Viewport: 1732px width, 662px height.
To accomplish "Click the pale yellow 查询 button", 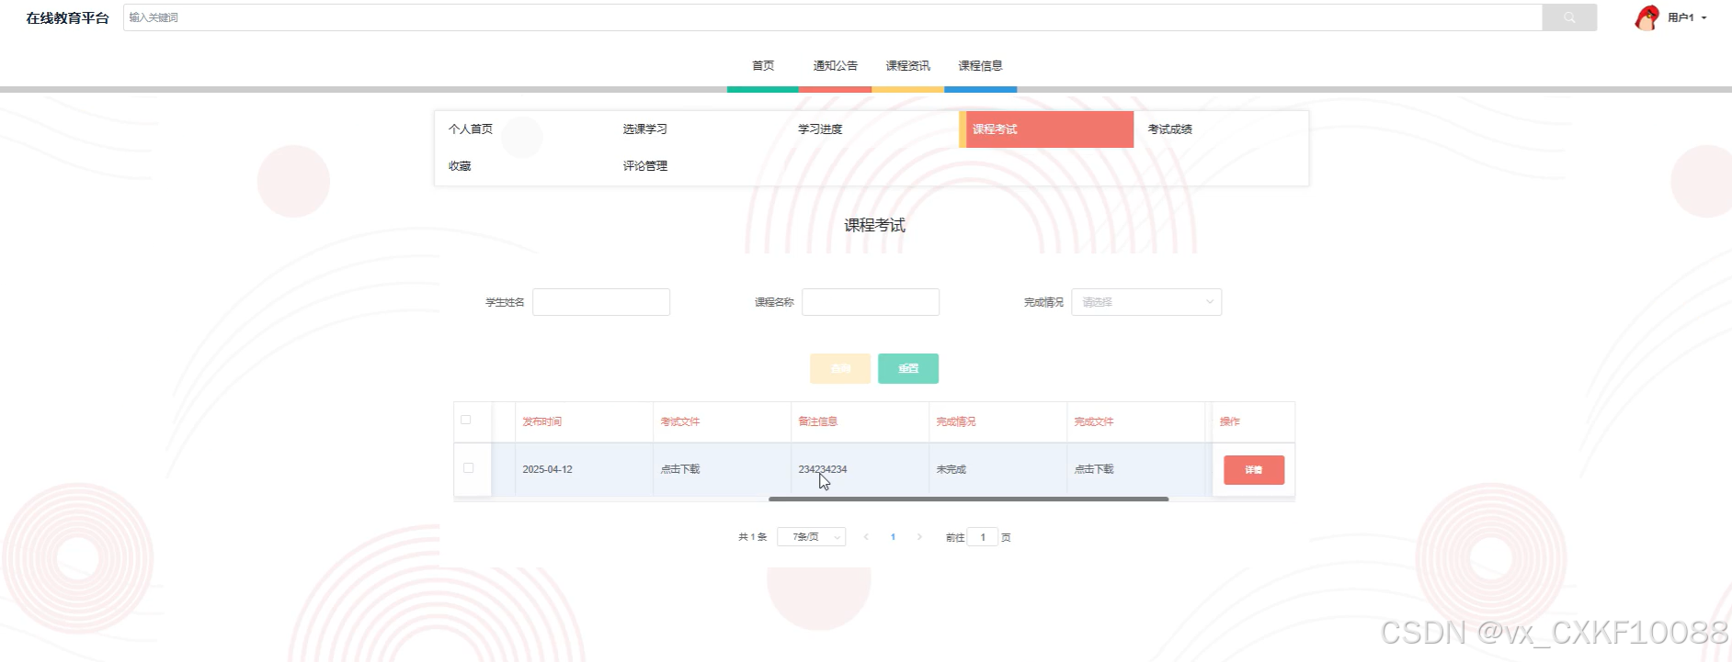I will 840,368.
